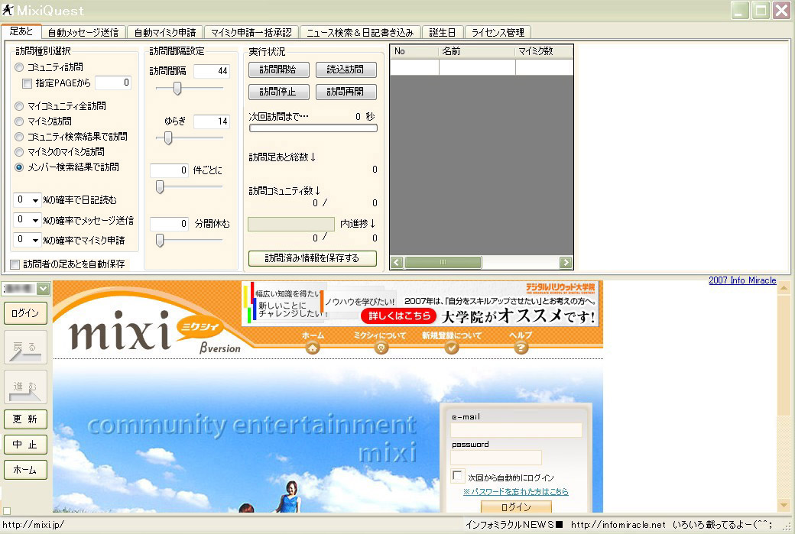The height and width of the screenshot is (534, 795).
Task: Click http://infomiracle.net status bar text
Action: pyautogui.click(x=618, y=525)
